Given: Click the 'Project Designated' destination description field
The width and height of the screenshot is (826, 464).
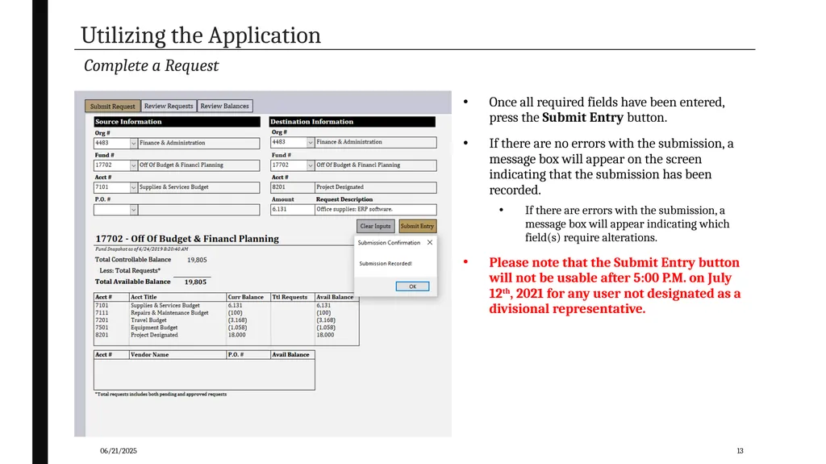Looking at the screenshot, I should (x=376, y=187).
